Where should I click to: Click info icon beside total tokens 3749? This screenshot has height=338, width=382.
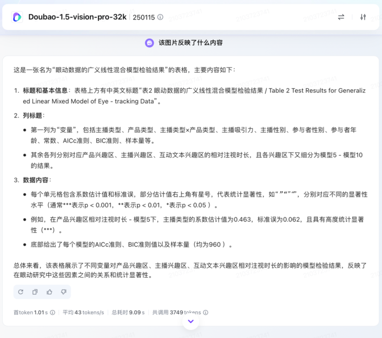(205, 313)
